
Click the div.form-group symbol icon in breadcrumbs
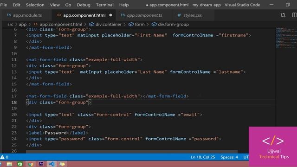pyautogui.click(x=154, y=25)
